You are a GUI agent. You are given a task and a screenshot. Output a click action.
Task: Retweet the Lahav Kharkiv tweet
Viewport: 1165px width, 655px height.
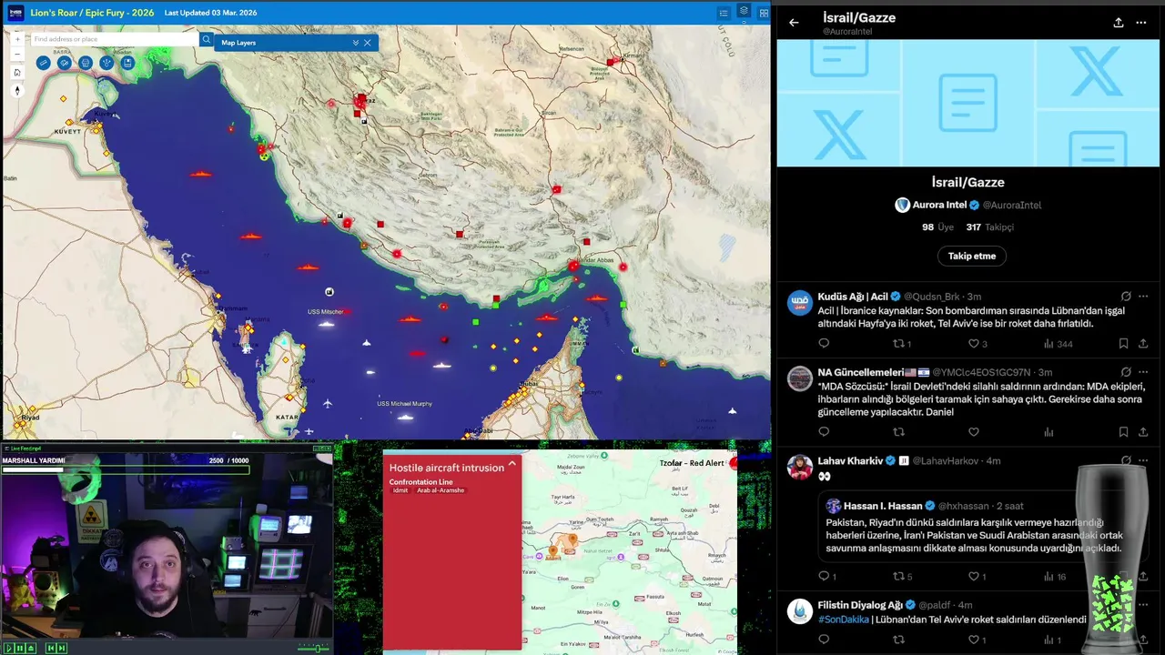[x=898, y=576]
